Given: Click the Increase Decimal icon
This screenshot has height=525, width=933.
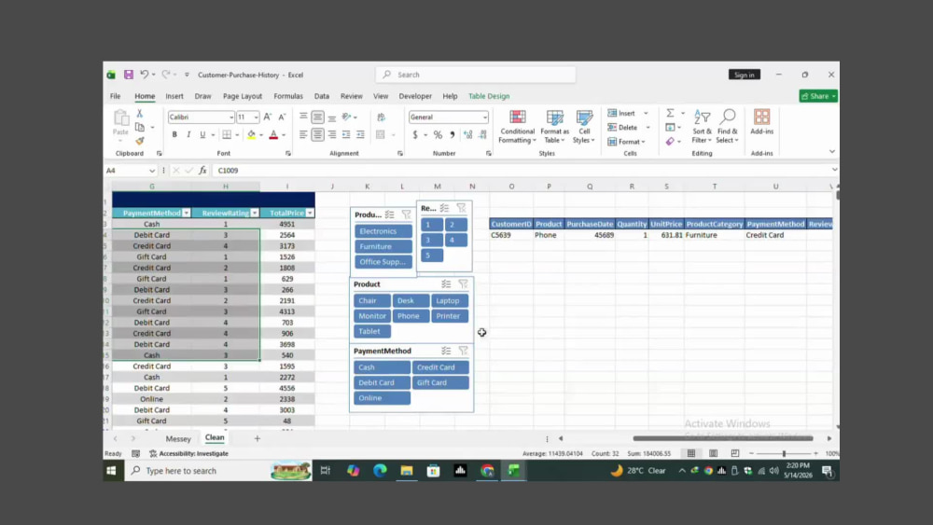Looking at the screenshot, I should click(468, 135).
